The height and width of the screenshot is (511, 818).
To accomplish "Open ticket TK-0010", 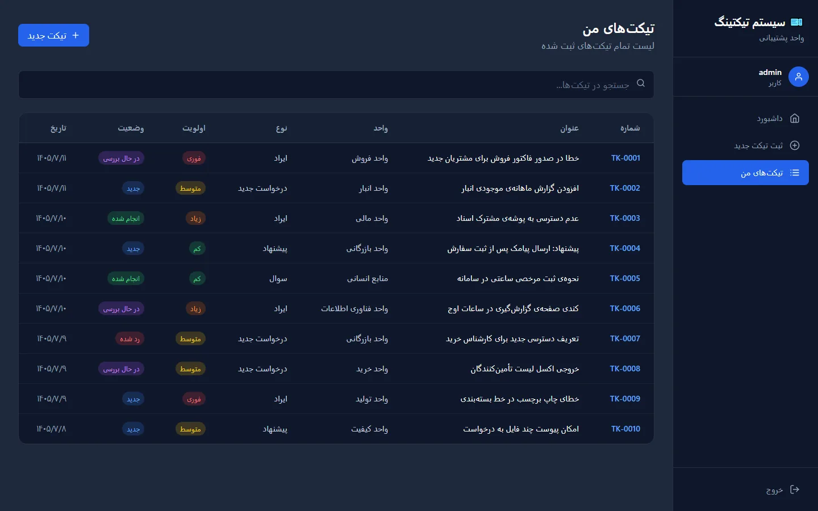I will [x=625, y=429].
